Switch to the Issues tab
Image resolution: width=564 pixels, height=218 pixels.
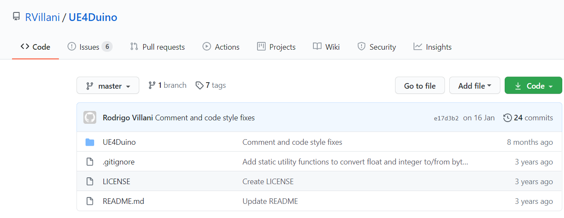[x=90, y=47]
